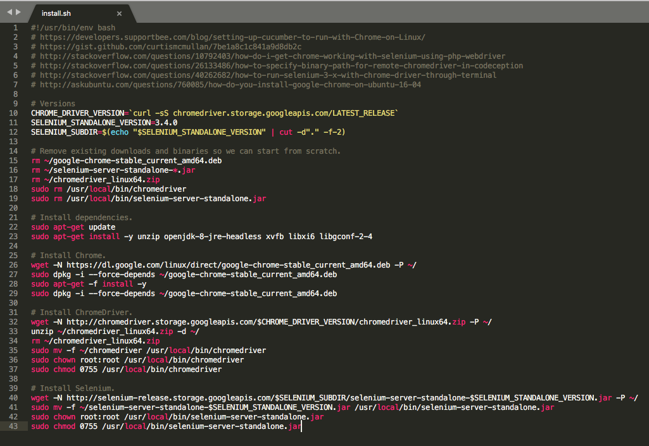Click the stackoverflow question 10792403 comment
The width and height of the screenshot is (649, 446).
pos(268,56)
